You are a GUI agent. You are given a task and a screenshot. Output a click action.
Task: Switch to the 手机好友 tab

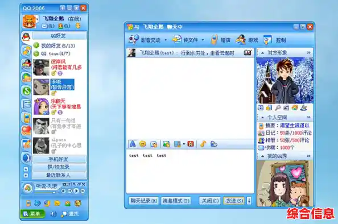tap(59, 159)
